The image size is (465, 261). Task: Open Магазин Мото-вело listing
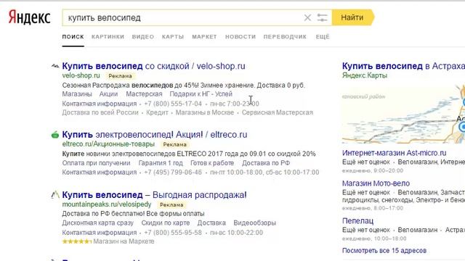point(376,183)
